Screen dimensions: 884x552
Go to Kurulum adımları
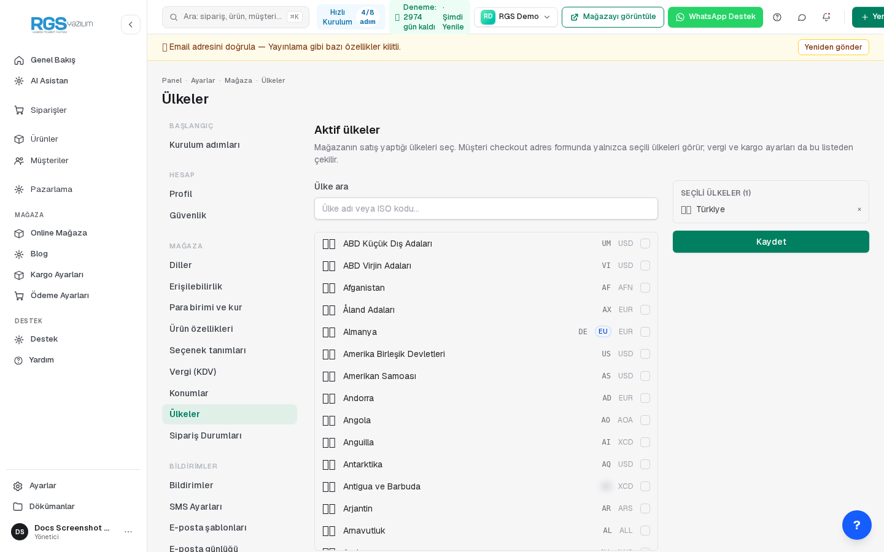pyautogui.click(x=230, y=145)
